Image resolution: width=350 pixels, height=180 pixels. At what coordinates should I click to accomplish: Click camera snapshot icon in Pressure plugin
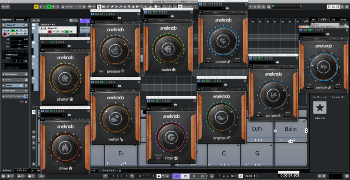[x=119, y=18]
